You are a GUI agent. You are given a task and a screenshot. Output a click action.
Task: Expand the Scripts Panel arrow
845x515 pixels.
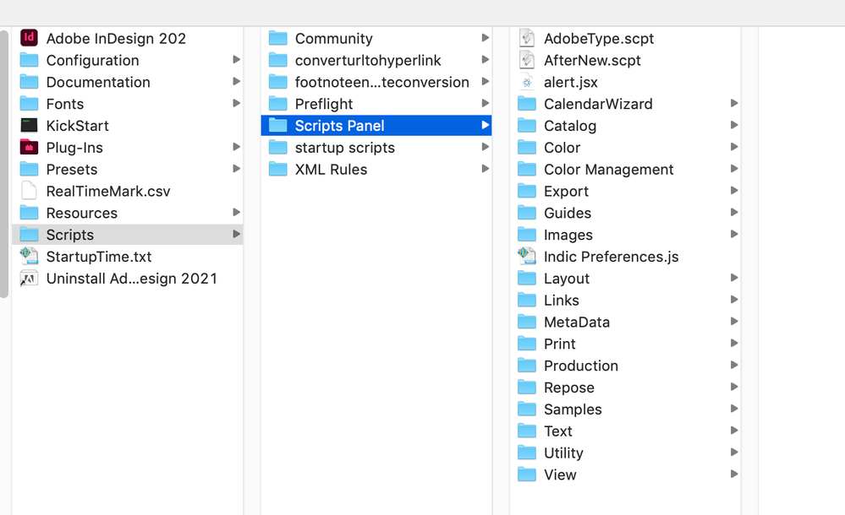(x=485, y=125)
